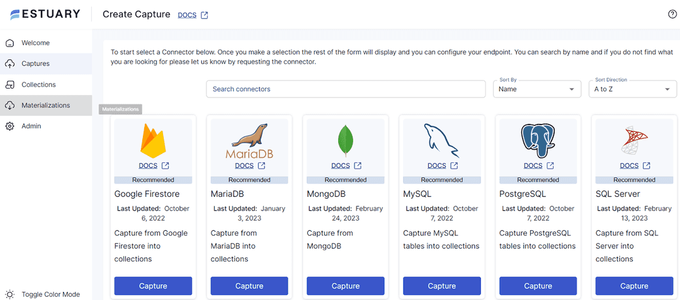Screen dimensions: 680x300
Task: Open the MariaDB DOCS link
Action: click(244, 166)
